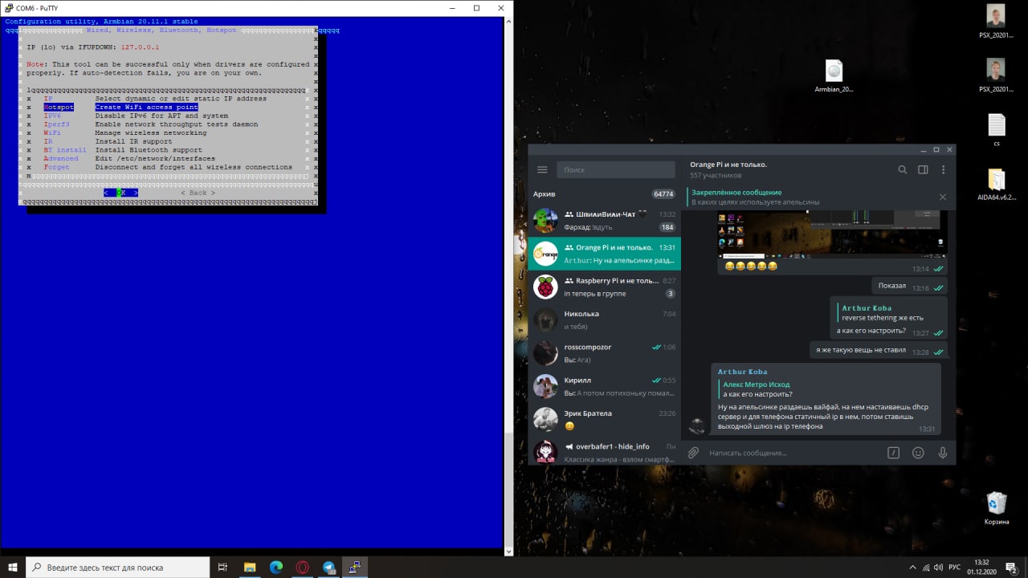Select the cs desktop file

[996, 131]
